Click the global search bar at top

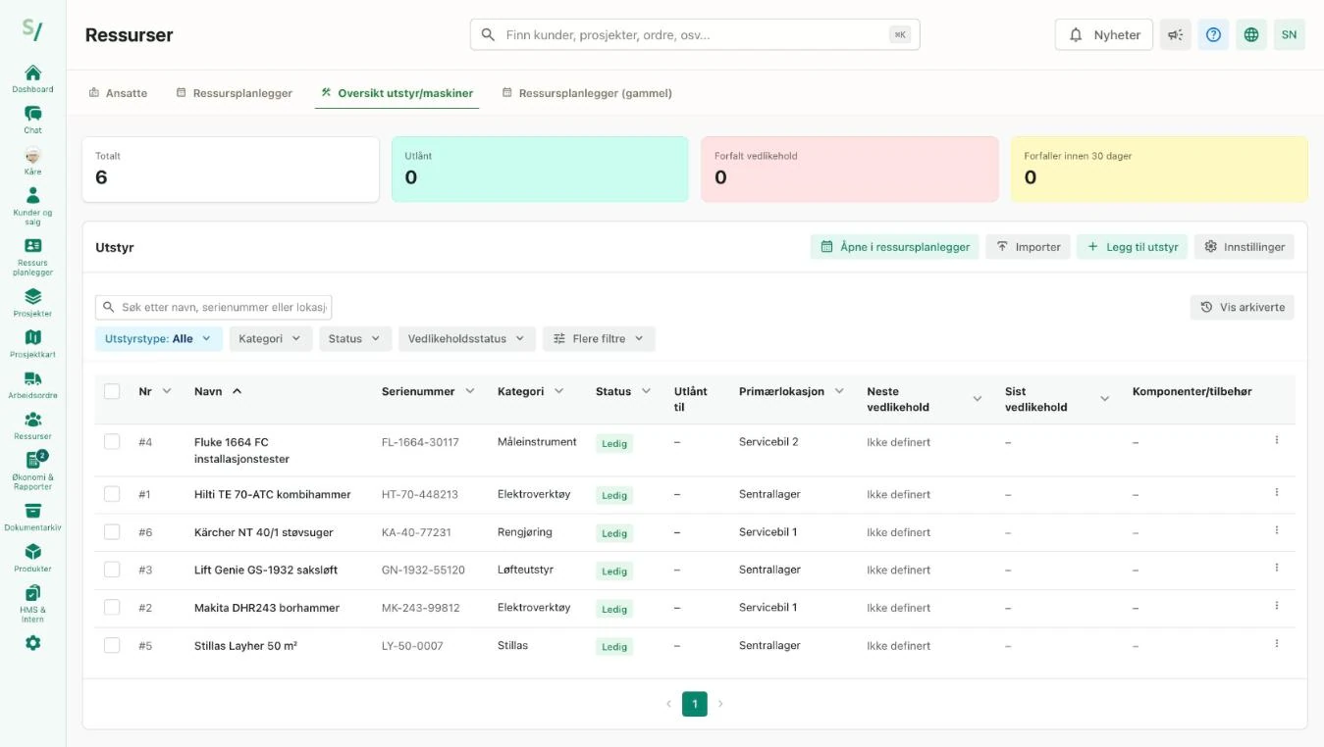tap(695, 34)
